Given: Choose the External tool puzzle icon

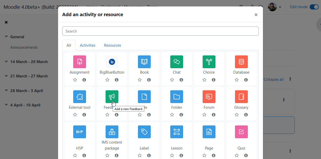Looking at the screenshot, I should coord(80,97).
